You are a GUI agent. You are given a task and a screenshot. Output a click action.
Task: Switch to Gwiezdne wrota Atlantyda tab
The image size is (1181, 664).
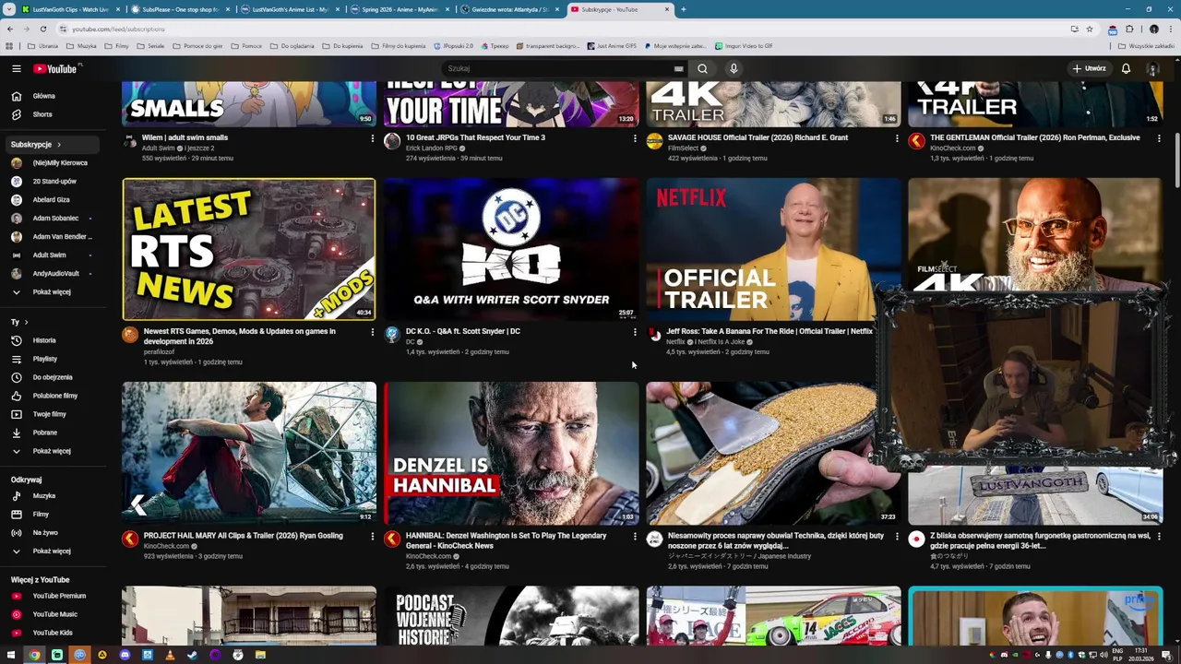coord(508,9)
